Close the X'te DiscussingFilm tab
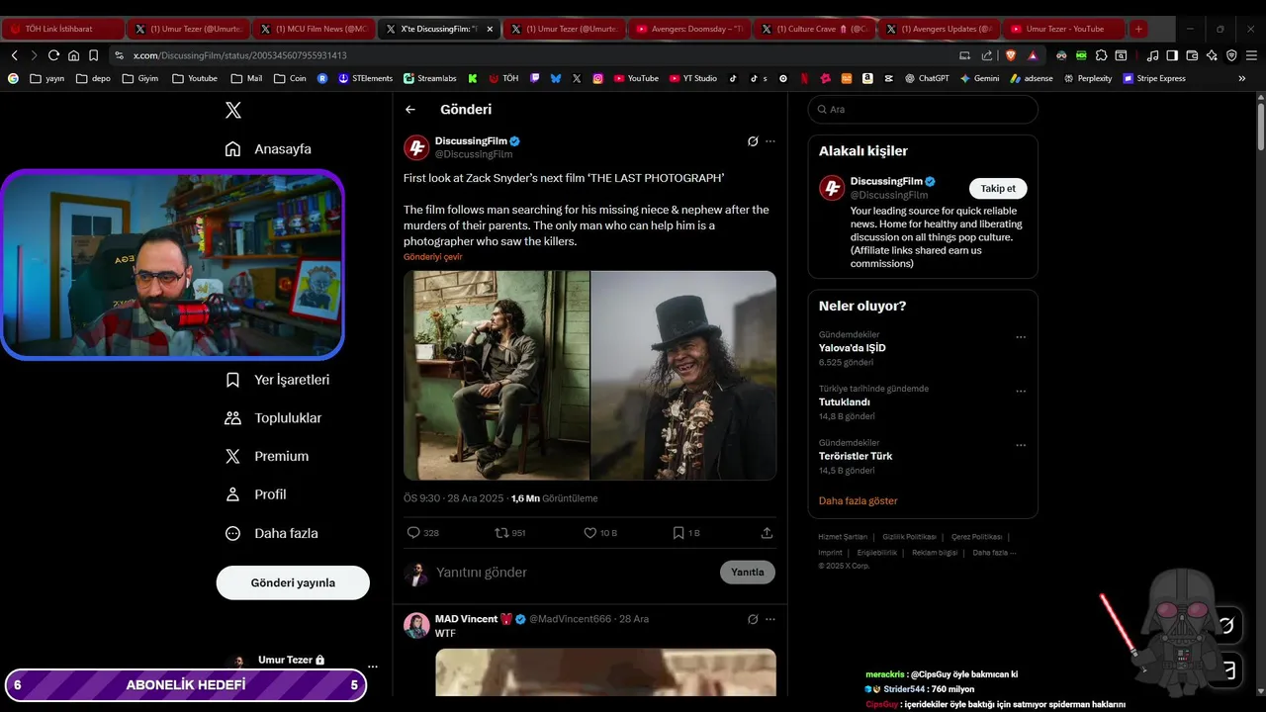Viewport: 1266px width, 712px height. coord(490,29)
